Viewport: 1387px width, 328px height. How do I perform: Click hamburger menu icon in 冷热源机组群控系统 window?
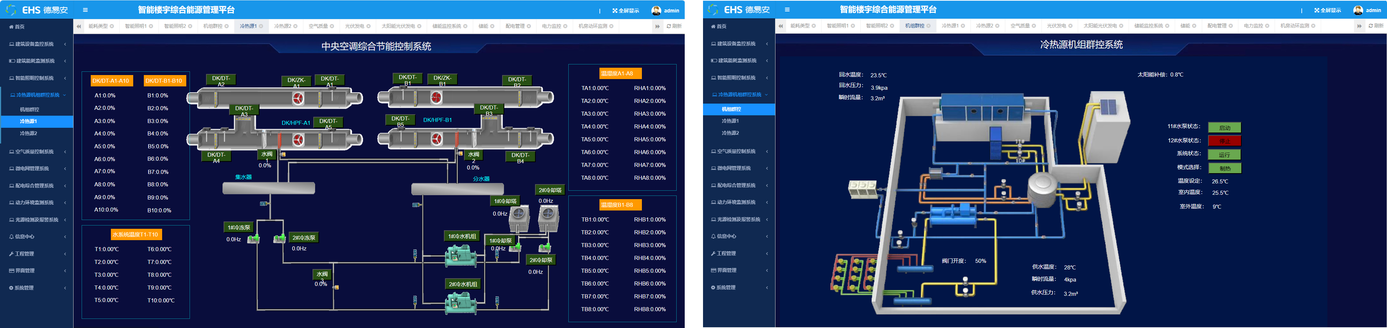(x=787, y=10)
